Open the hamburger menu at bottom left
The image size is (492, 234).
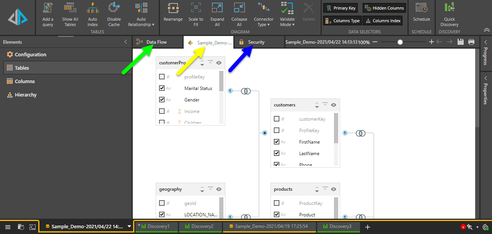pyautogui.click(x=8, y=227)
